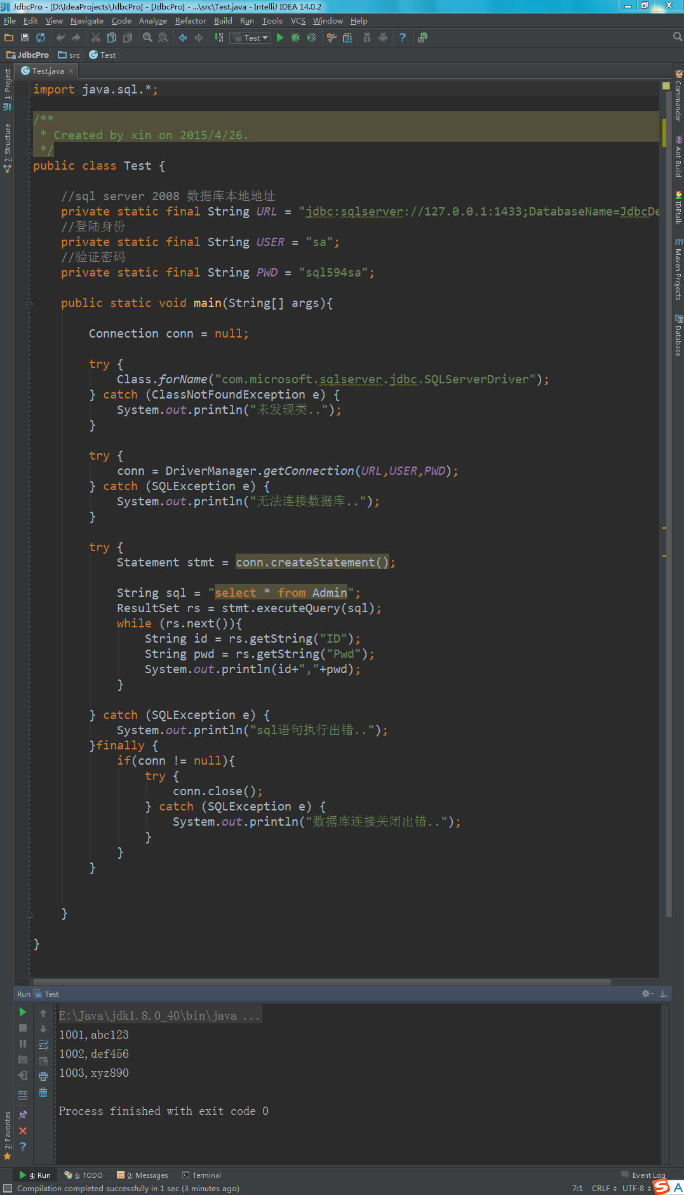Open Run panel settings gear dropdown
The width and height of the screenshot is (684, 1195).
click(648, 994)
